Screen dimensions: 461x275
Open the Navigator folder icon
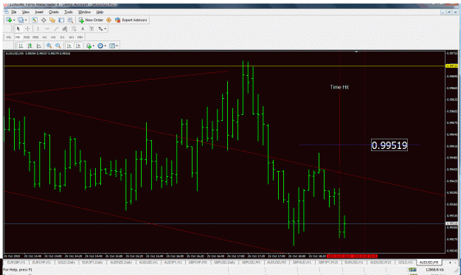tap(52, 20)
